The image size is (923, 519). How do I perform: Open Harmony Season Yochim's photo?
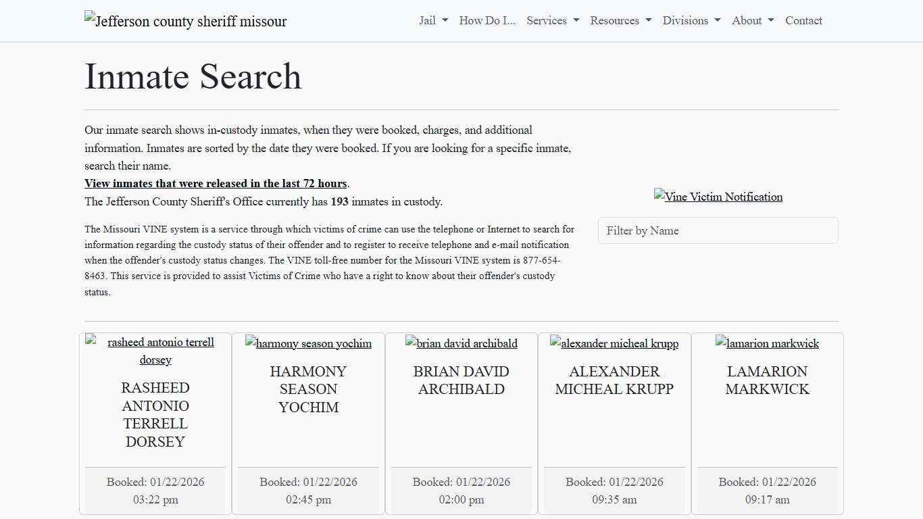(308, 343)
